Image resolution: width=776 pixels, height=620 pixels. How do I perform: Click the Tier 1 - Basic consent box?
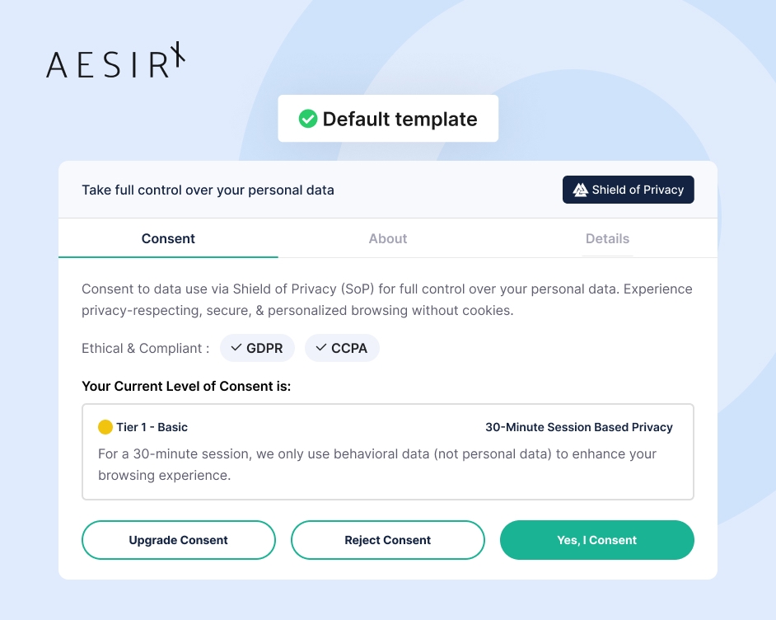click(388, 452)
